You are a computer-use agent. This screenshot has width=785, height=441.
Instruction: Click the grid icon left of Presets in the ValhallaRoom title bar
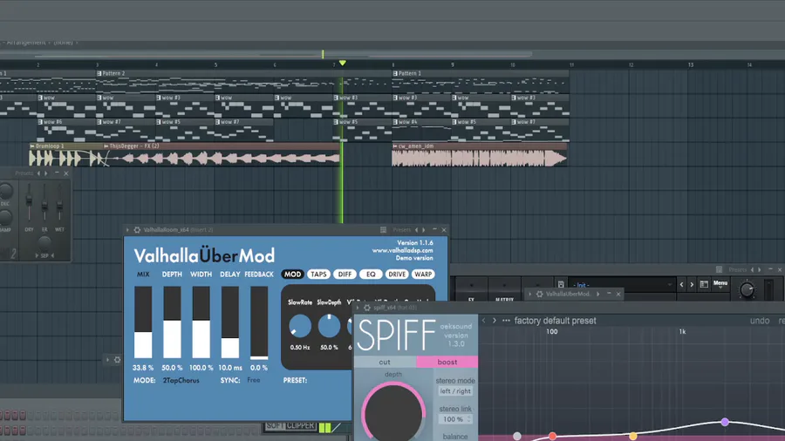(x=383, y=230)
